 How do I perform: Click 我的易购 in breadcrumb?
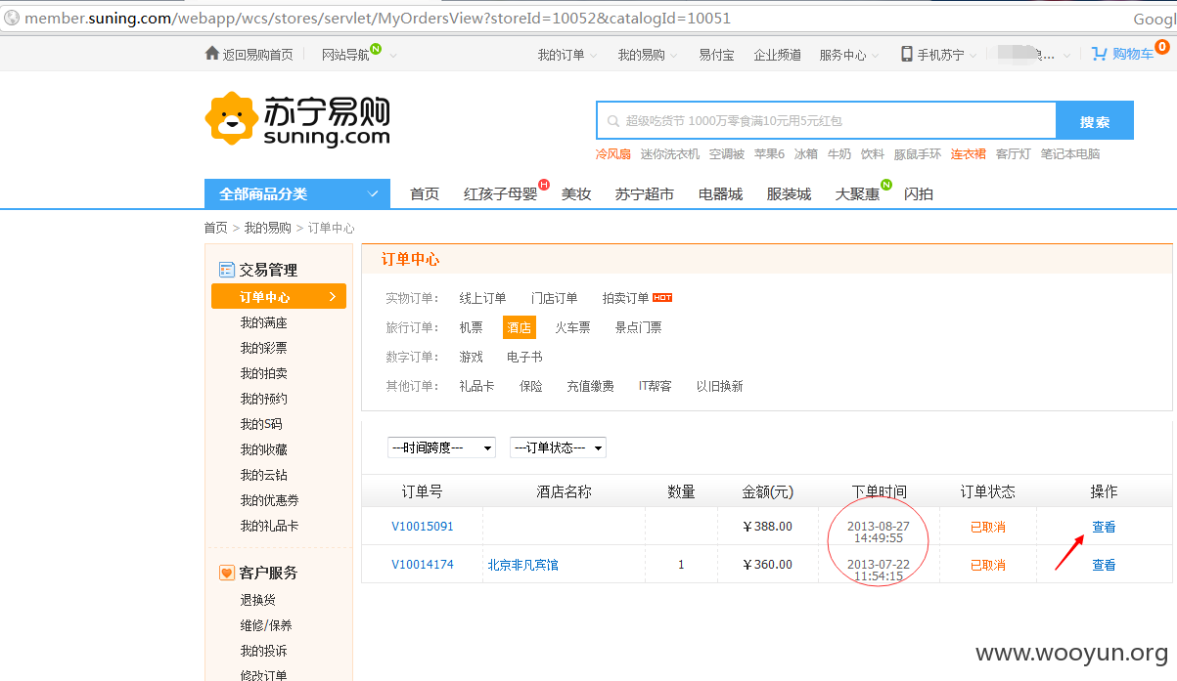point(268,228)
